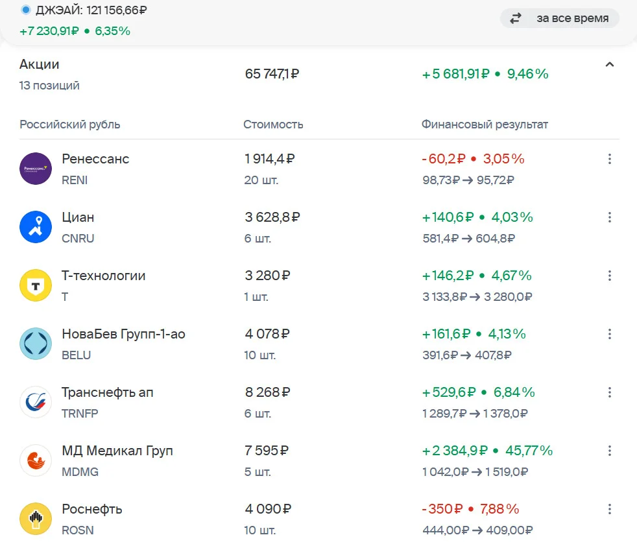Click the 391,6₽ → 407,8₽ price change
The image size is (637, 546).
tap(467, 355)
